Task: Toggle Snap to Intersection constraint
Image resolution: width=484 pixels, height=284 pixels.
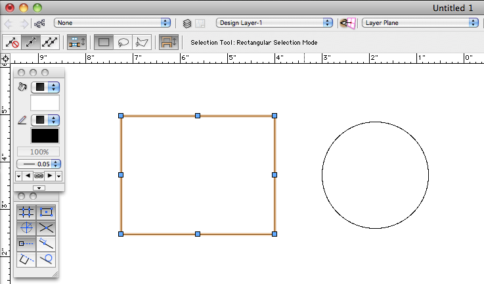Action: tap(46, 228)
